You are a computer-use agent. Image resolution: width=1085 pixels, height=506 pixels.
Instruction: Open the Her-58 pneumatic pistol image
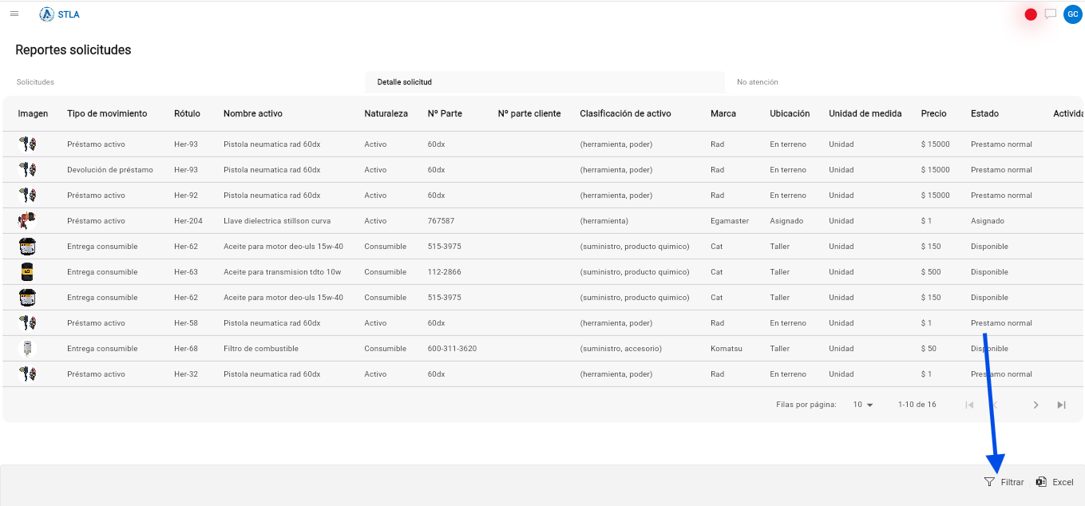coord(27,322)
